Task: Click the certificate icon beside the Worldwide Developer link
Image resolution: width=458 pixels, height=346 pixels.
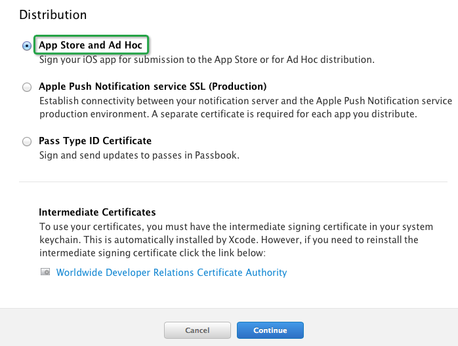Action: 45,273
